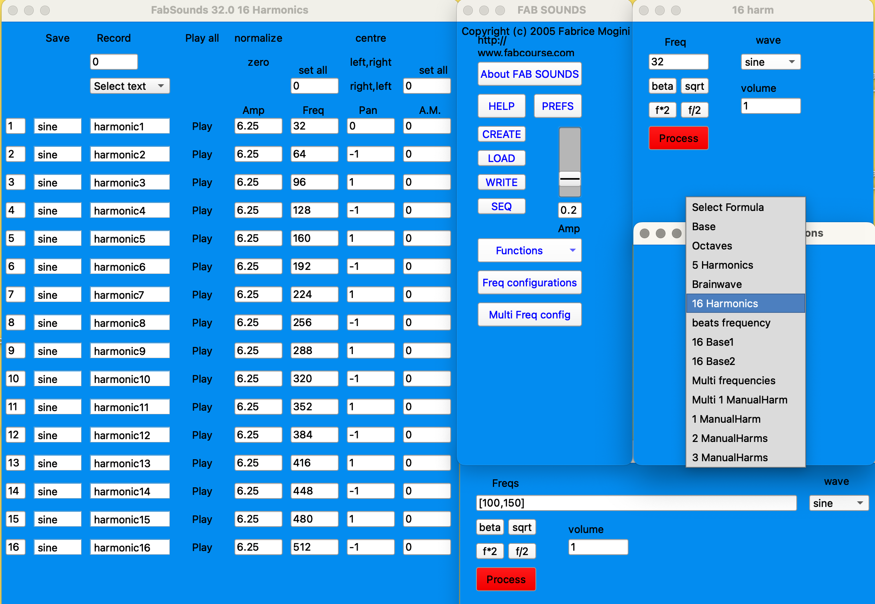Open the sine wave dropdown in 16 harm
Screen dimensions: 875x604
pyautogui.click(x=770, y=62)
